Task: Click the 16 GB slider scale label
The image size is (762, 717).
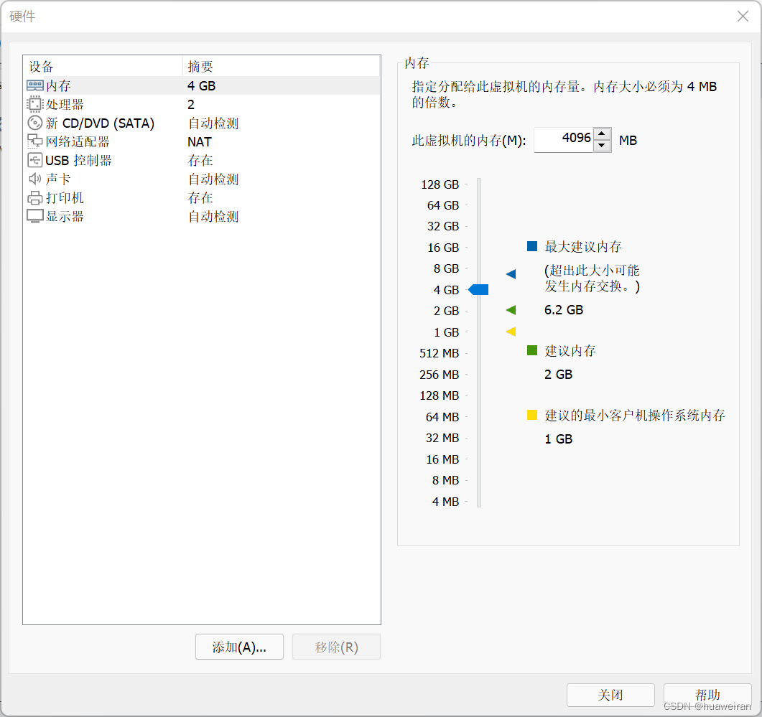Action: click(x=443, y=248)
